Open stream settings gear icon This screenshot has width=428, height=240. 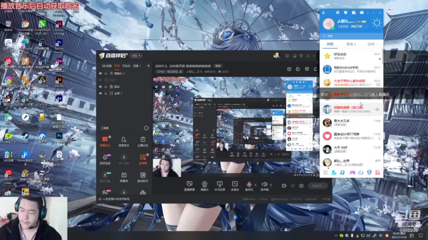[301, 186]
